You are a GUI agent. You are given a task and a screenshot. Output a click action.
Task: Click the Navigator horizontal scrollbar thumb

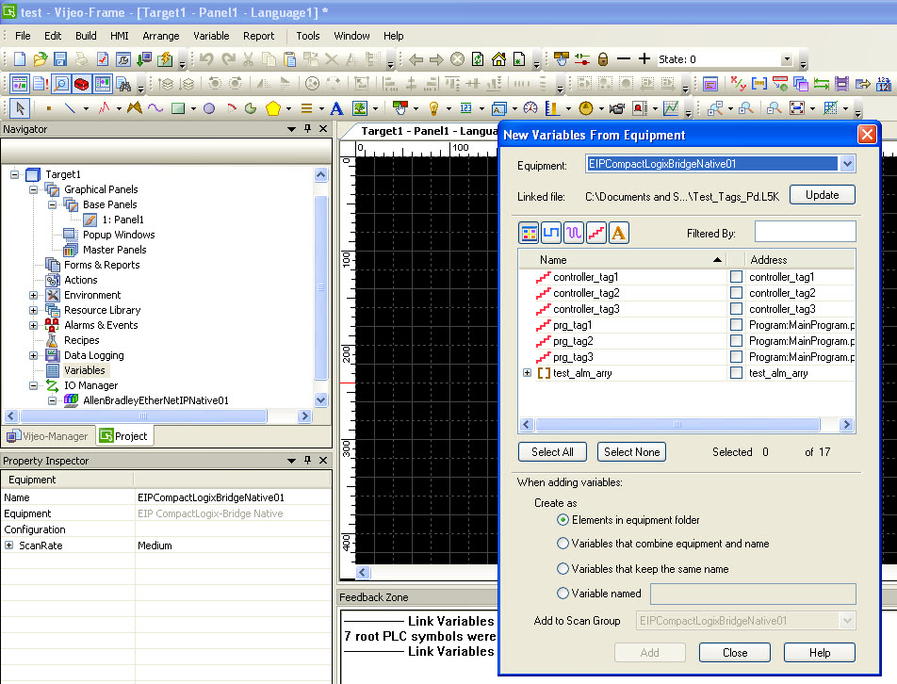click(x=143, y=415)
